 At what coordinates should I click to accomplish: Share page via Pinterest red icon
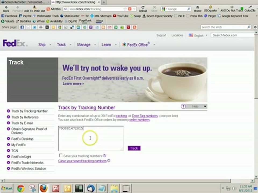pos(128,27)
